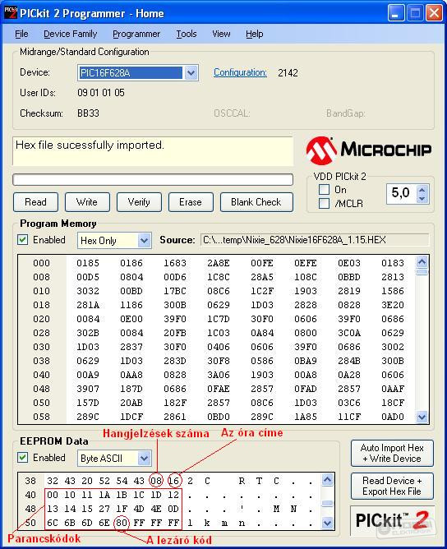Screen dimensions: 447x549
Task: Click the progress bar
Action: tap(153, 180)
